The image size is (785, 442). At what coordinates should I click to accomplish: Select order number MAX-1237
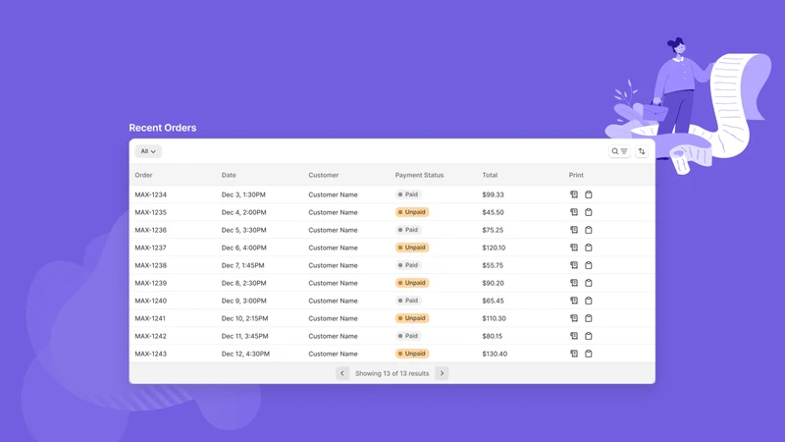(151, 248)
